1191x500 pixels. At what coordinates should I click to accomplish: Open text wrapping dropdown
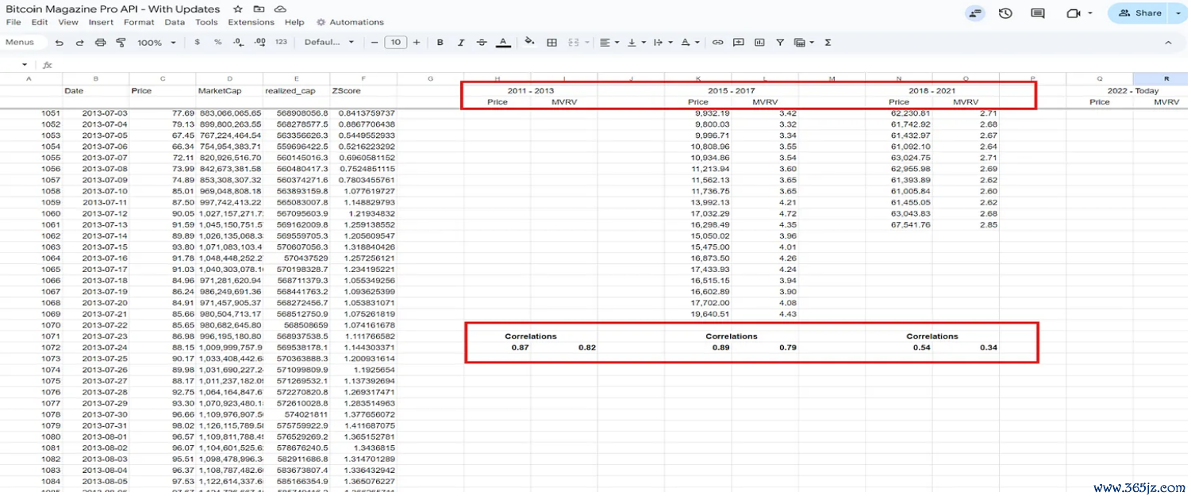(x=663, y=43)
